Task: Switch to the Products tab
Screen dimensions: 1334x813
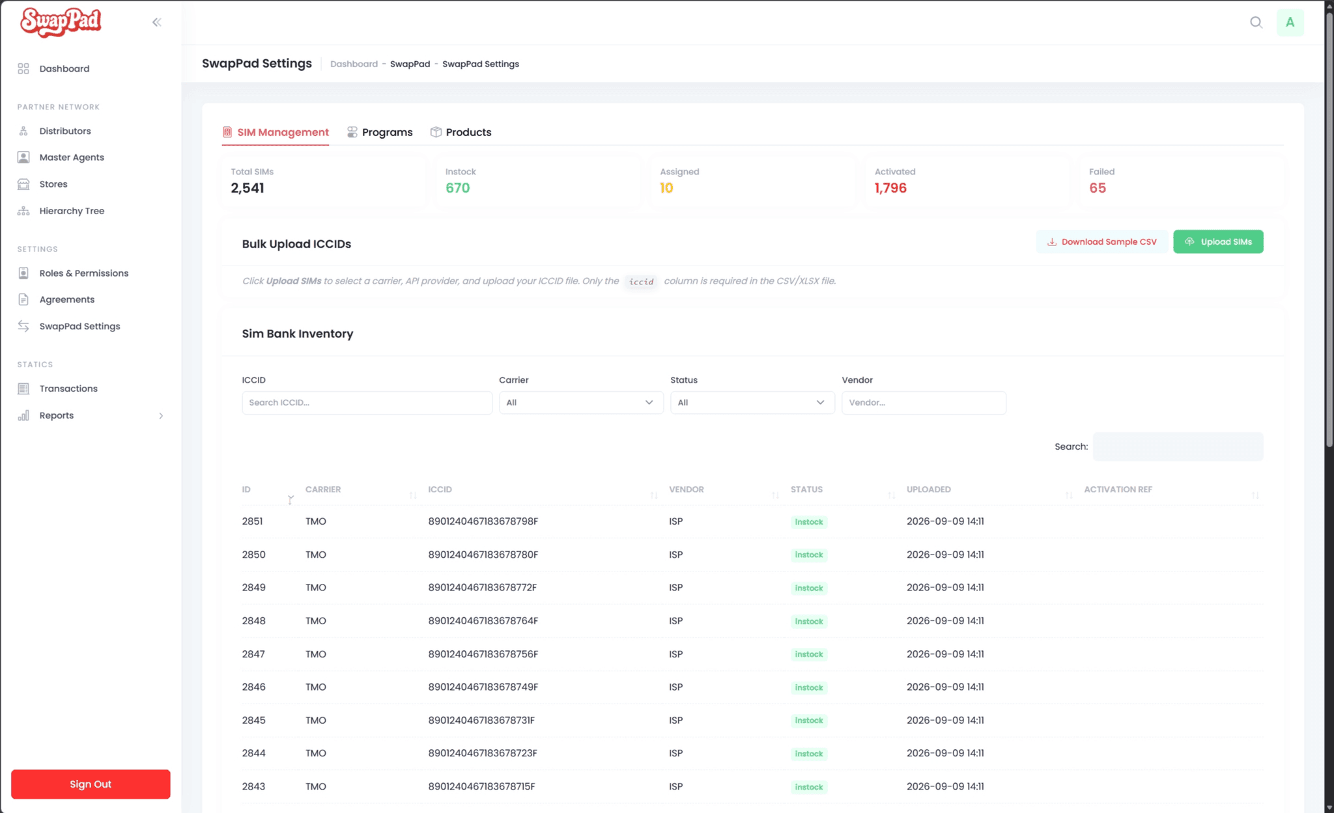Action: tap(461, 132)
